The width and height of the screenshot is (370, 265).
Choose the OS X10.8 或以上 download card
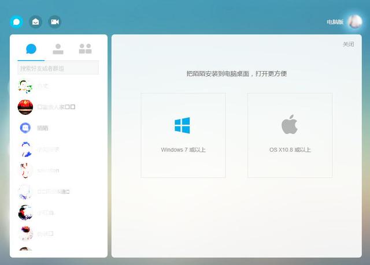(290, 135)
